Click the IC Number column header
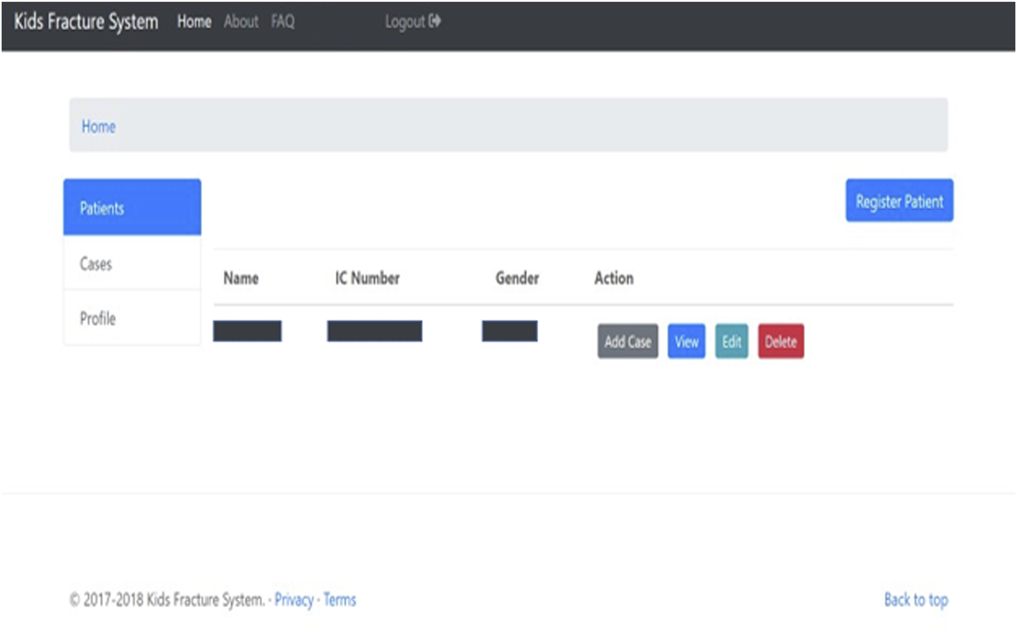The image size is (1017, 634). pos(367,278)
